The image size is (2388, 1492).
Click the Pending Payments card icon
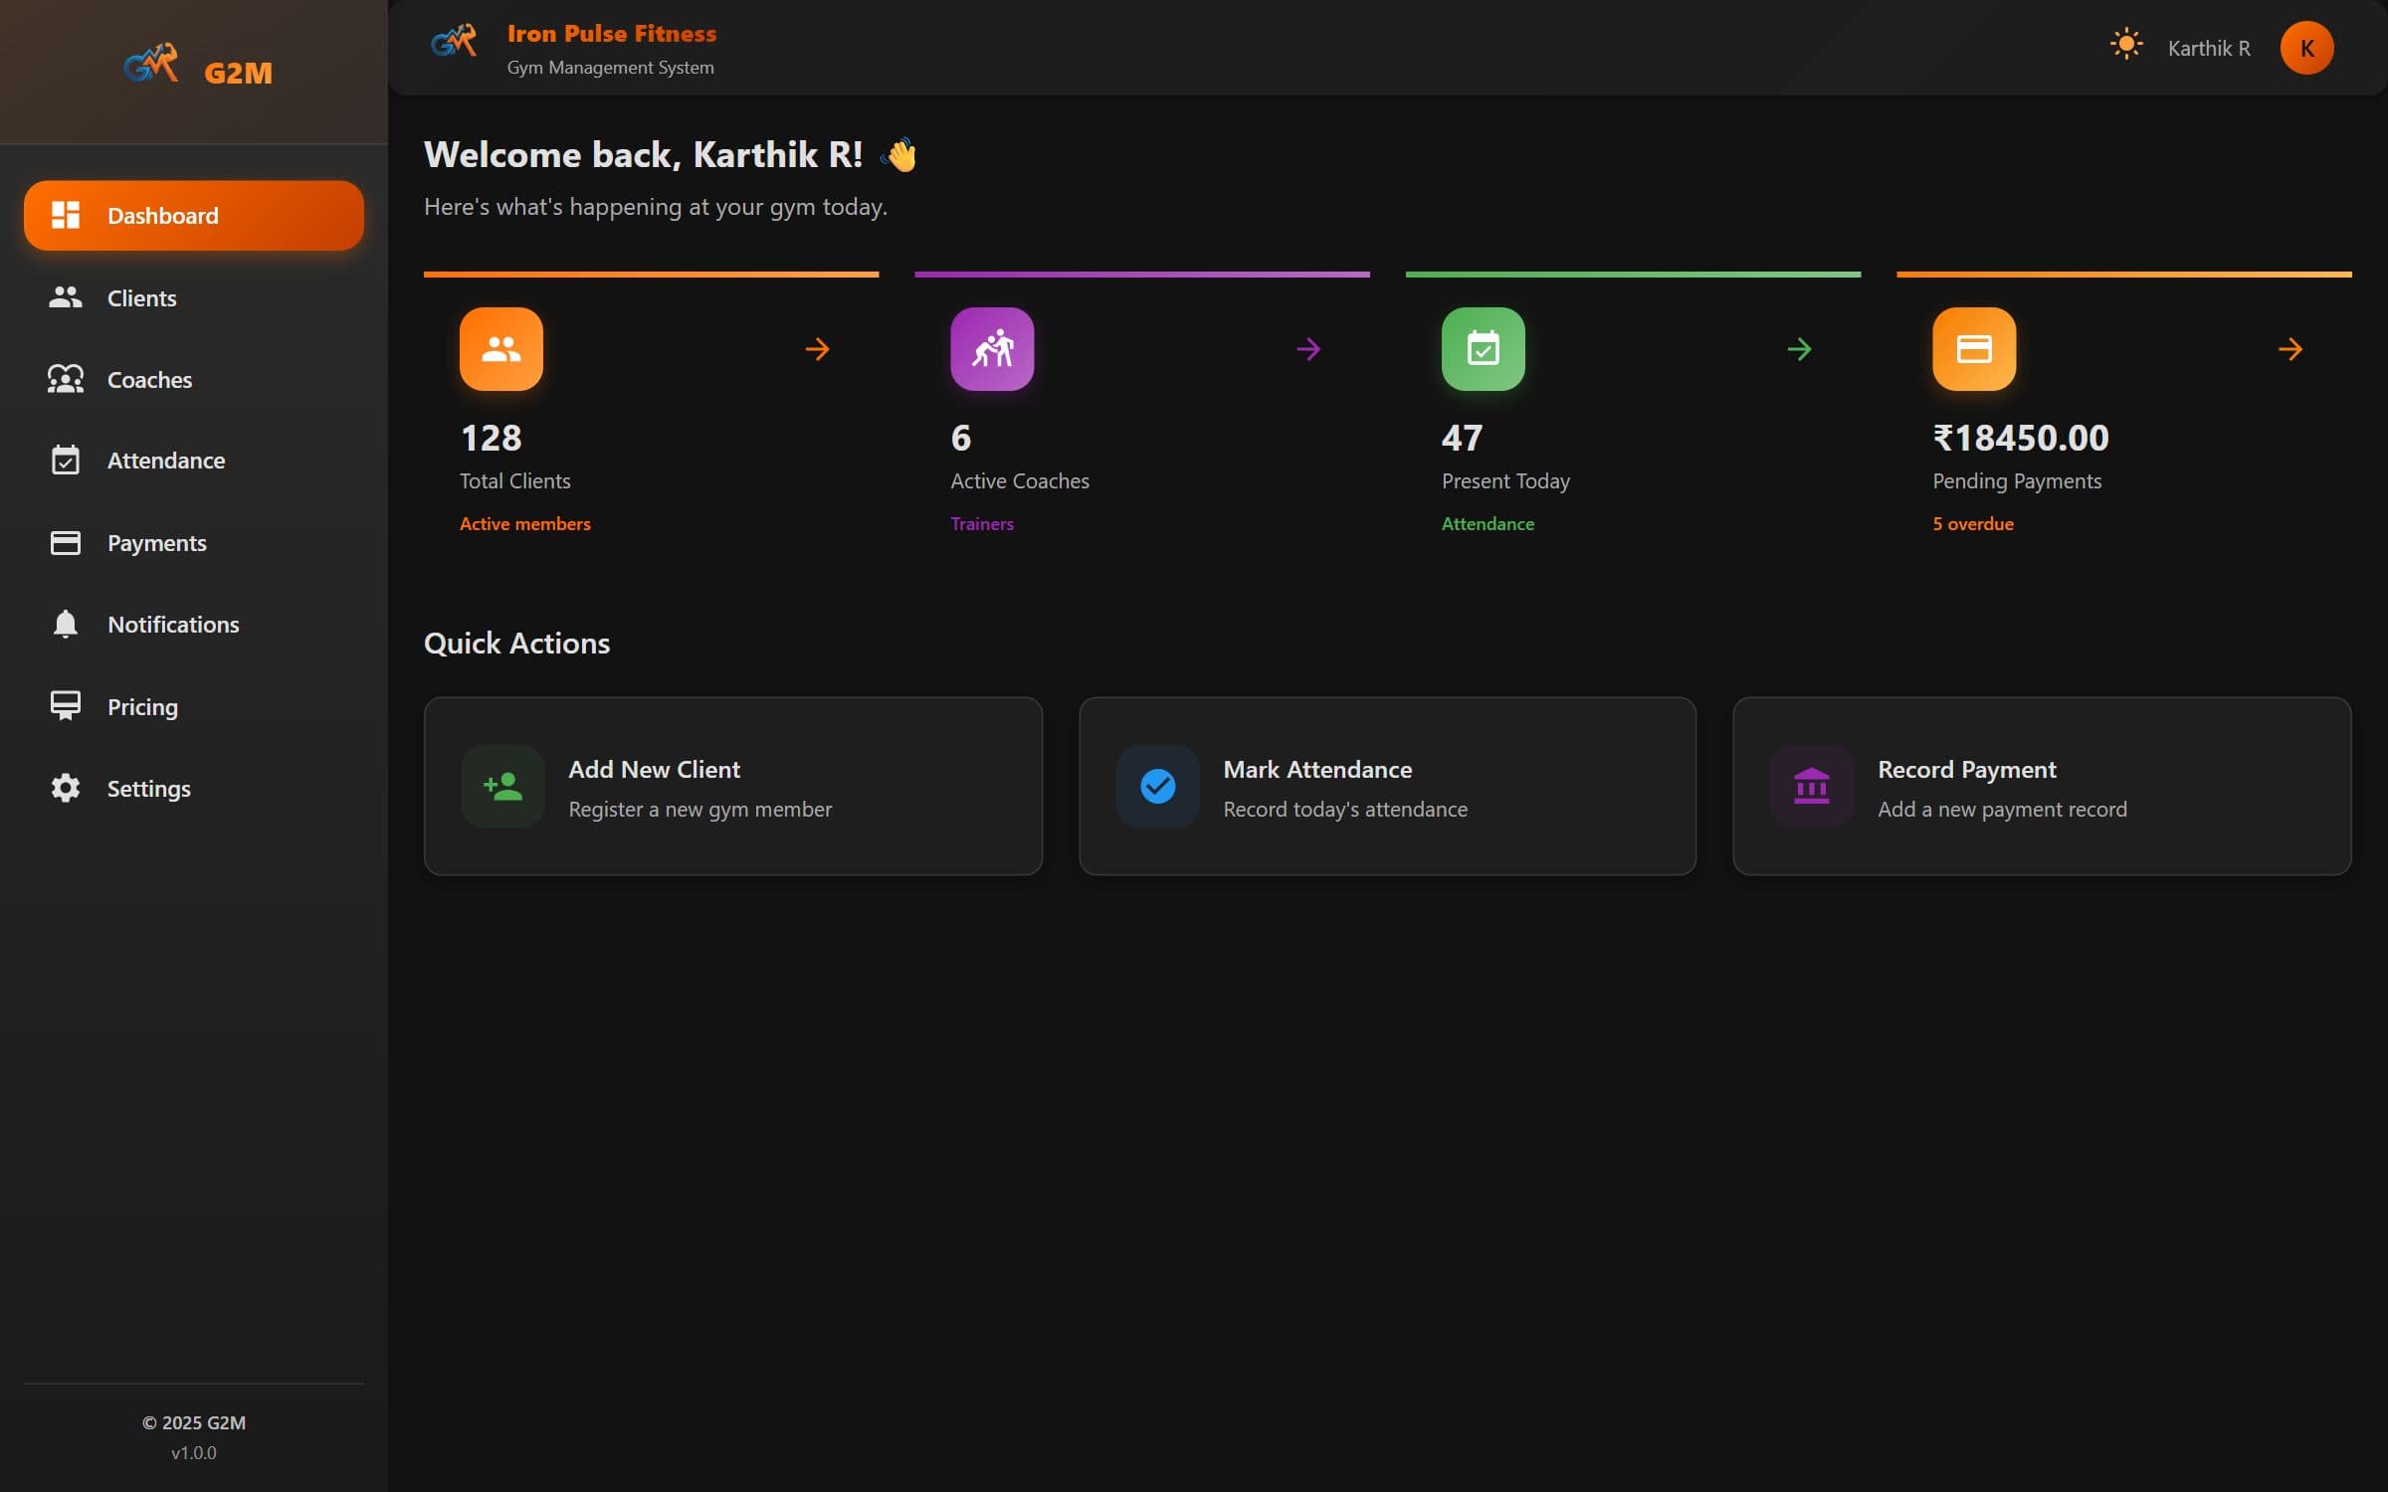pos(1974,349)
